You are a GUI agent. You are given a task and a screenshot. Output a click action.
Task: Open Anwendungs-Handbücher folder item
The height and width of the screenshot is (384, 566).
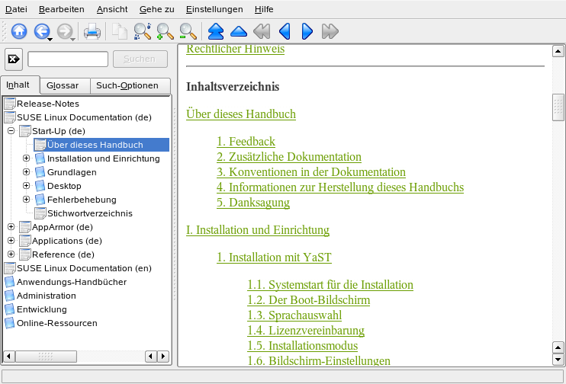click(72, 282)
